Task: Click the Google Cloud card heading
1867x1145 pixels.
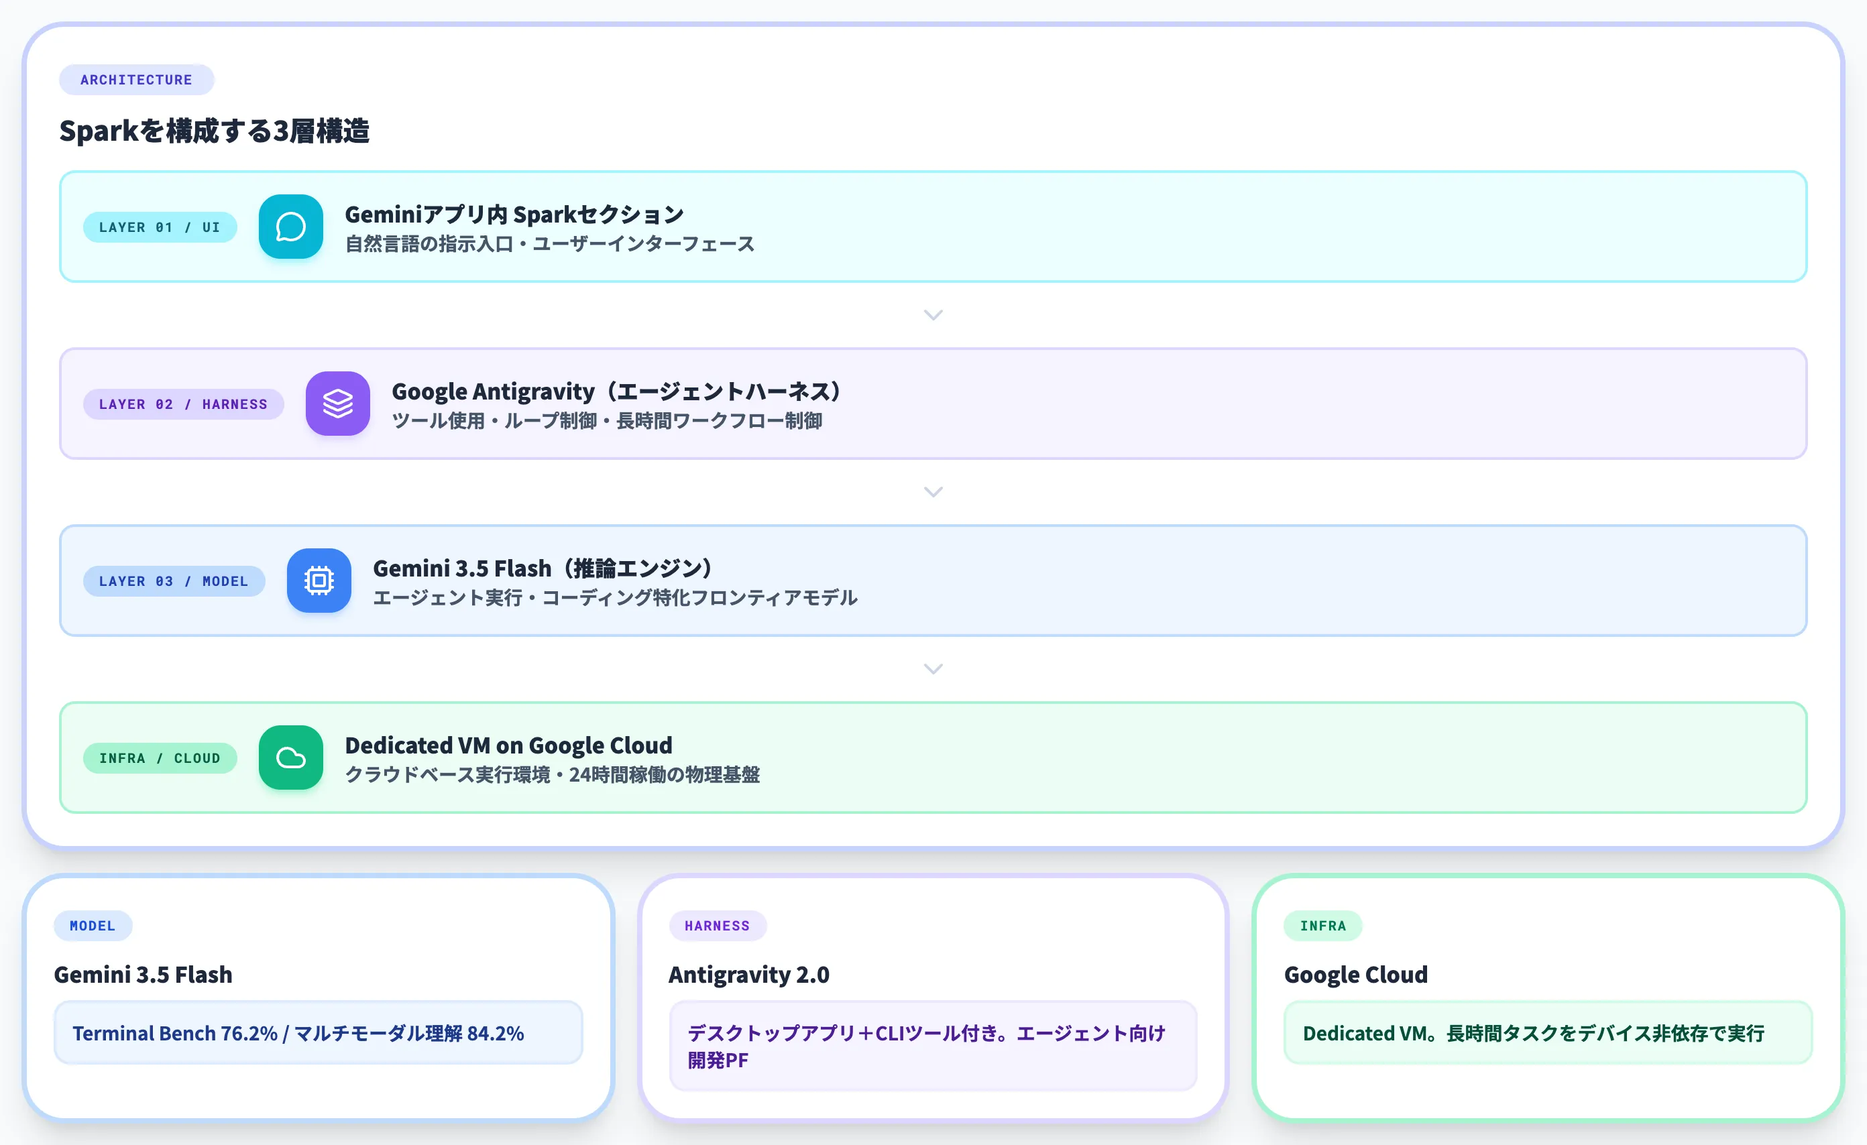Action: [x=1356, y=975]
